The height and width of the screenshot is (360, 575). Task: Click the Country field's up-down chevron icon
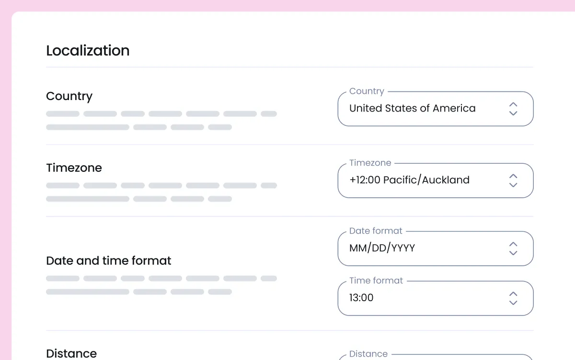pyautogui.click(x=513, y=109)
